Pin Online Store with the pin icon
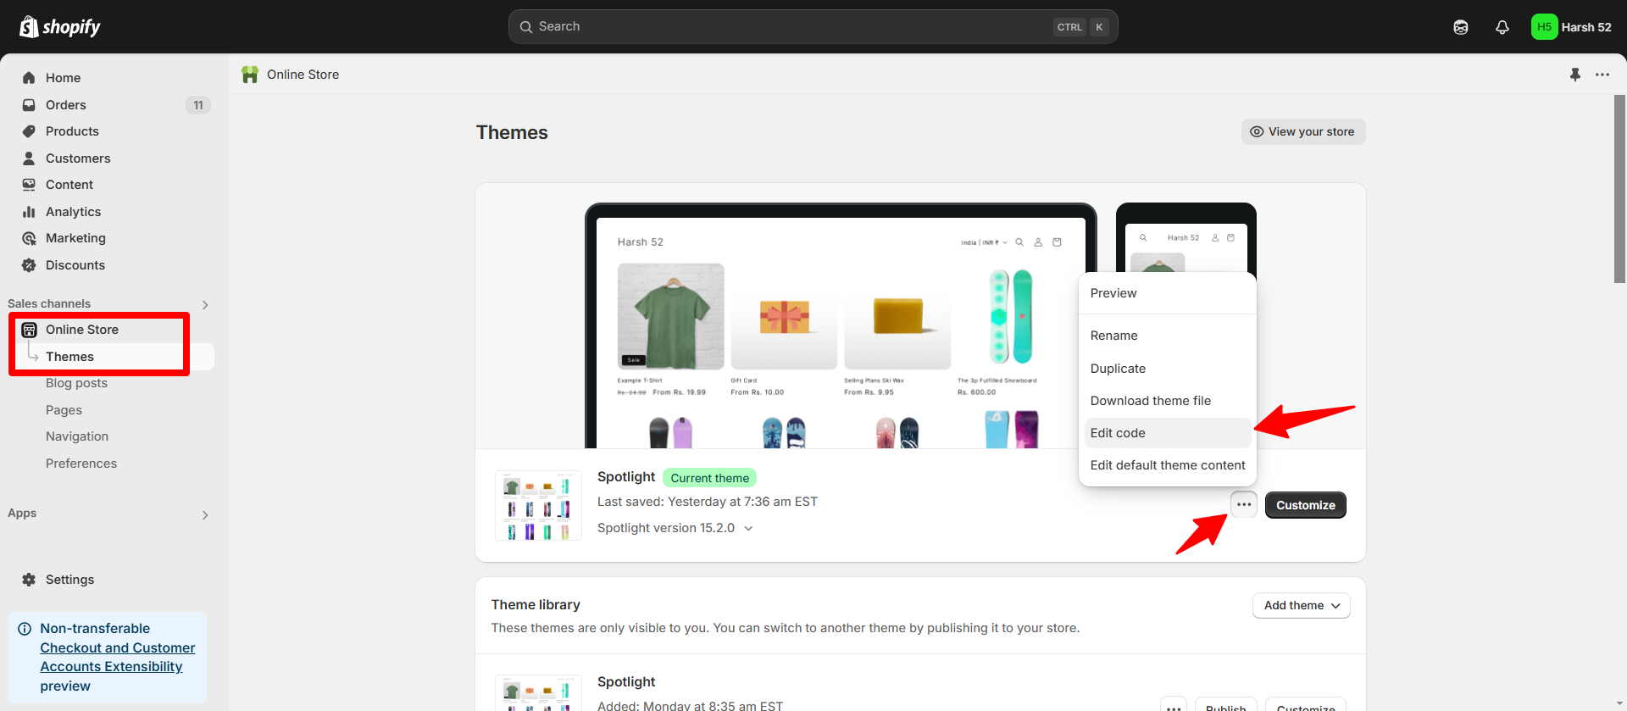This screenshot has width=1627, height=711. (x=1574, y=75)
